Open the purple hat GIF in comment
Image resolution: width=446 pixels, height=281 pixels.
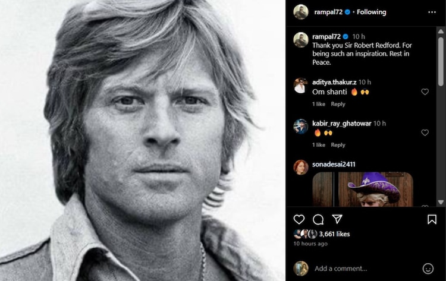click(362, 189)
